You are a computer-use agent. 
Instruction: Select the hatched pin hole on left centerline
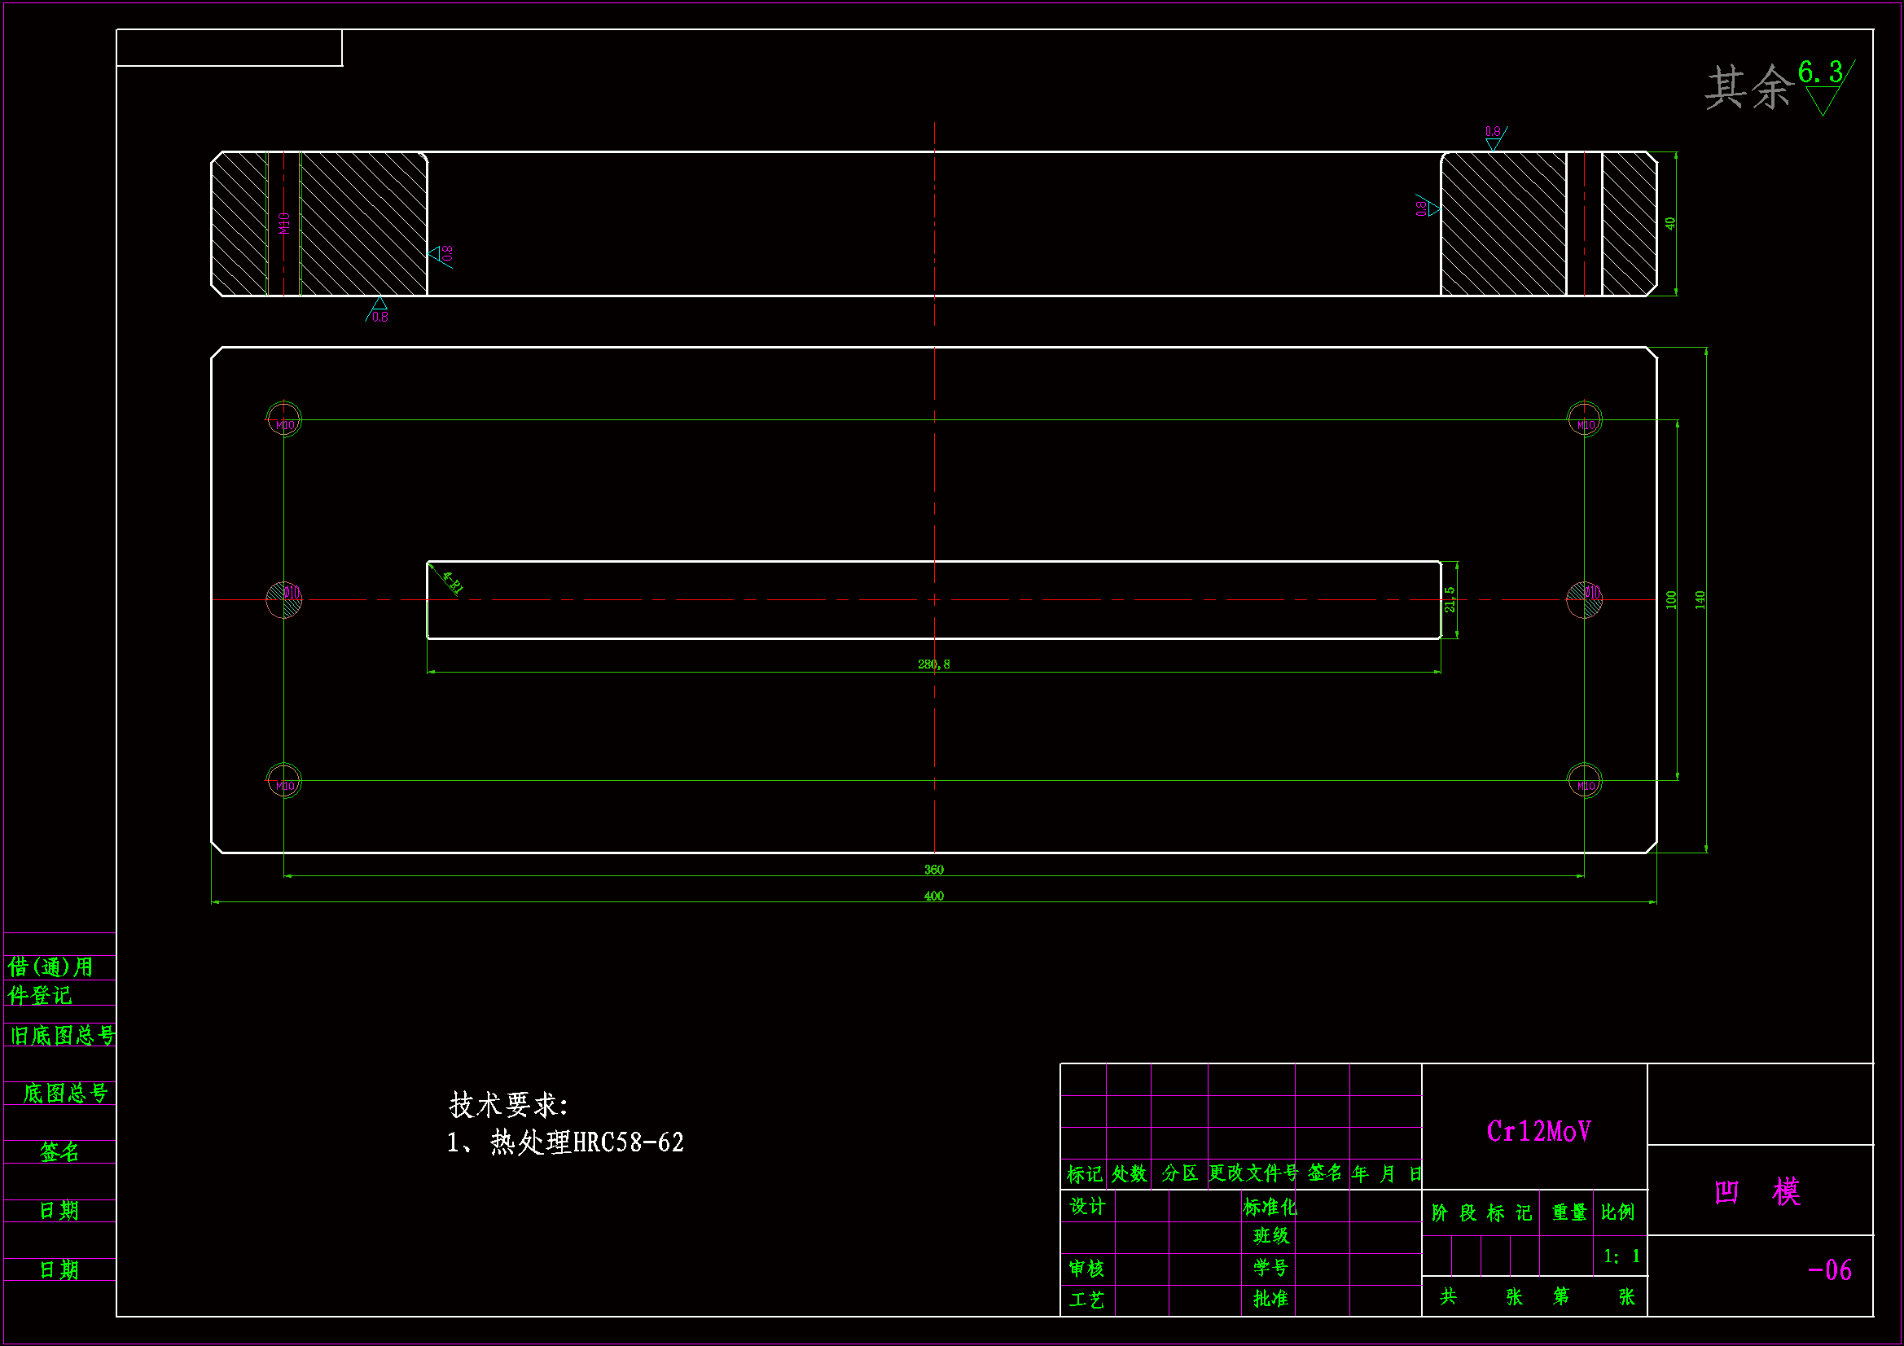coord(283,599)
